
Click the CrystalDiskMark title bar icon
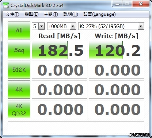[6, 5]
